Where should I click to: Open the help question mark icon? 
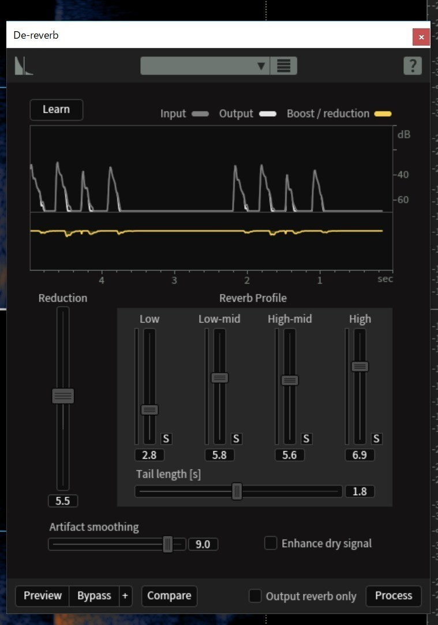413,66
